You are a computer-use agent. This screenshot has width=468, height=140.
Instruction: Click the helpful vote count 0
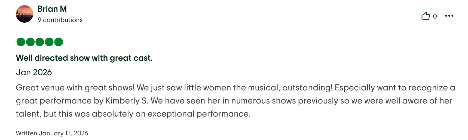click(x=435, y=16)
